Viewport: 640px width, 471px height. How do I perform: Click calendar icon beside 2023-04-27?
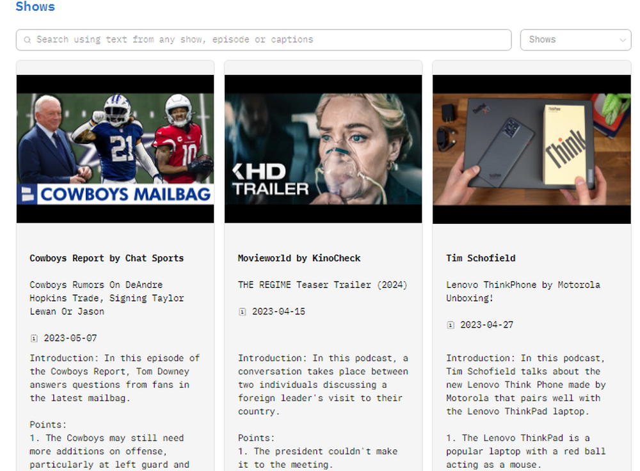[x=451, y=325]
